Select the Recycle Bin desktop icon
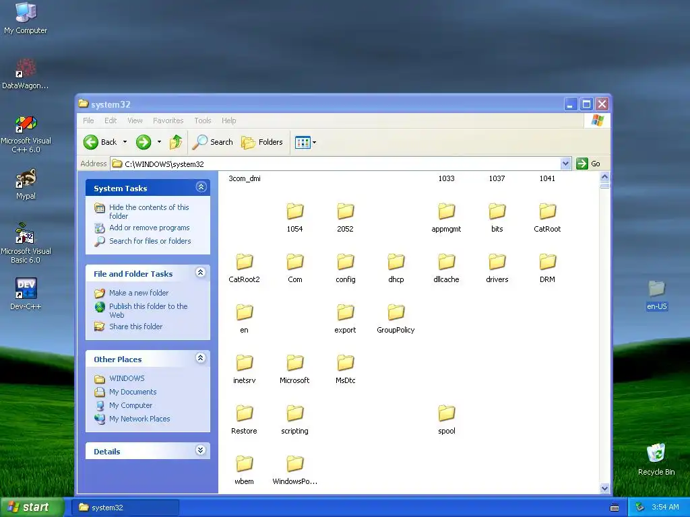690x517 pixels. pos(656,459)
